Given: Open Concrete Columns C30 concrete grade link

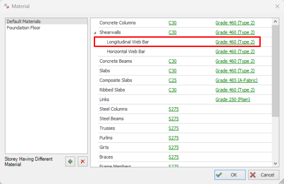Looking at the screenshot, I should point(172,23).
